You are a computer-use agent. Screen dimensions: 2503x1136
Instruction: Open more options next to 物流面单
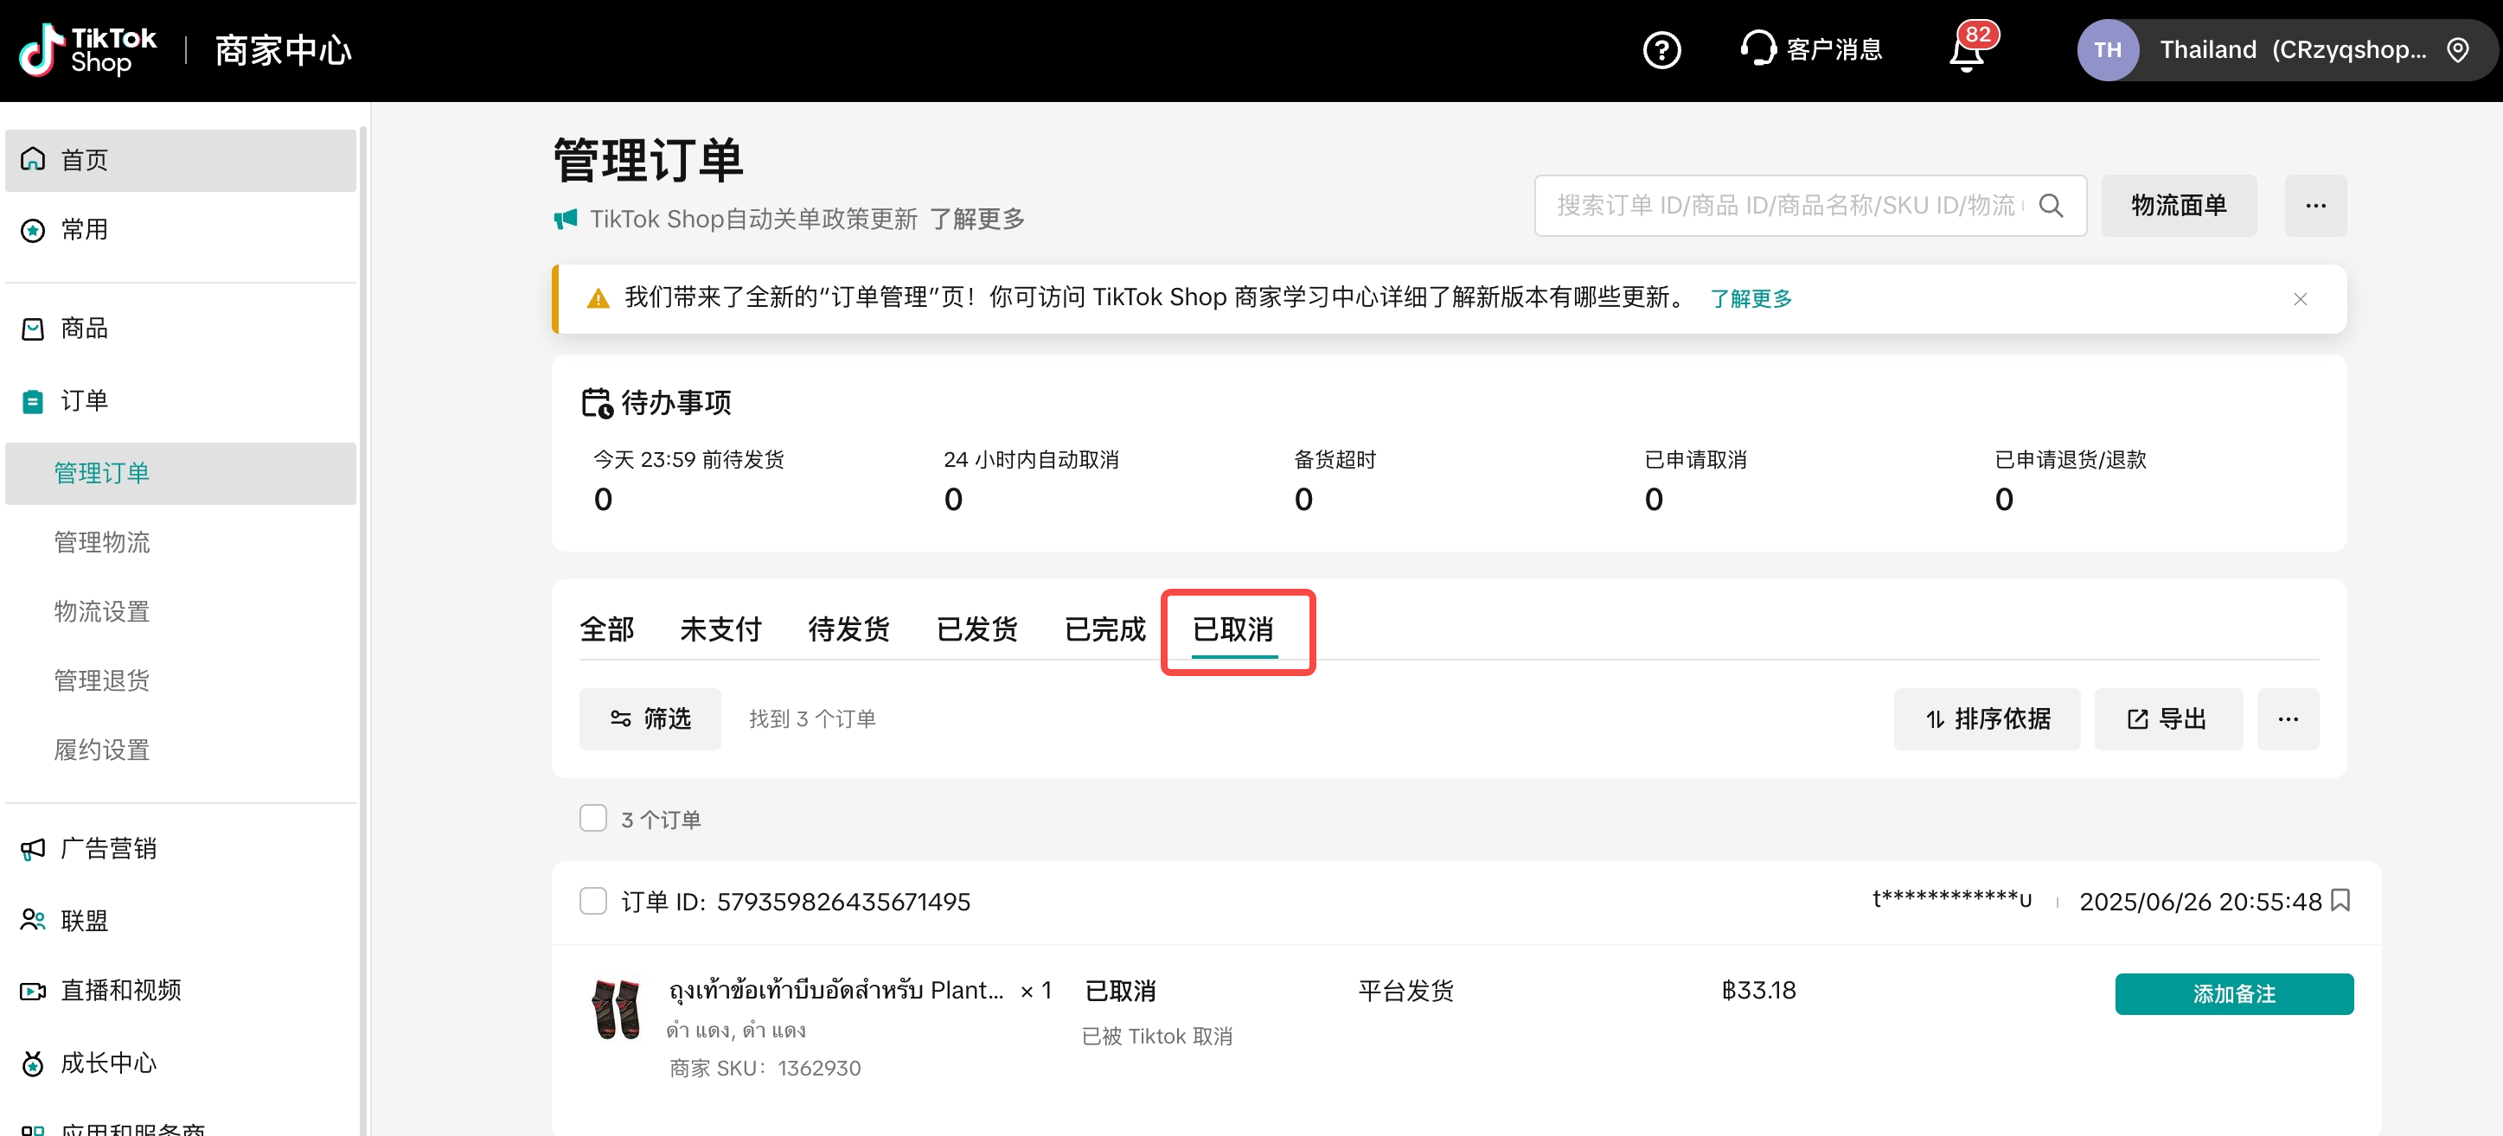tap(2314, 205)
